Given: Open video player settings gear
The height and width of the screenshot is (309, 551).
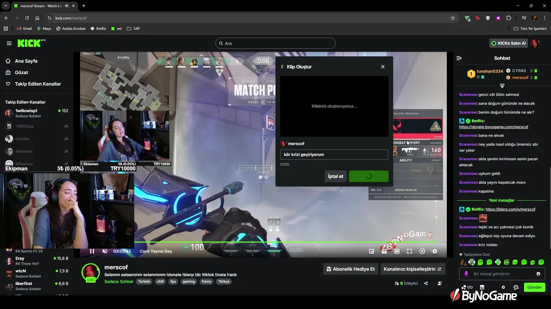Looking at the screenshot, I should (435, 251).
